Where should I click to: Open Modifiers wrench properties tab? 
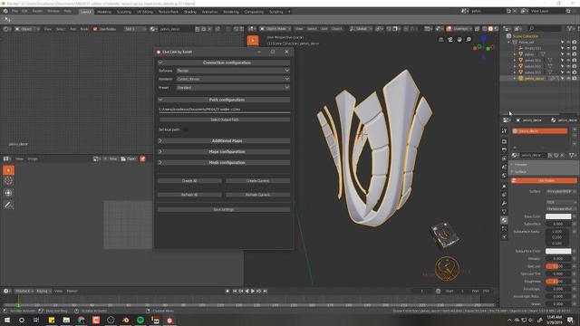504,203
